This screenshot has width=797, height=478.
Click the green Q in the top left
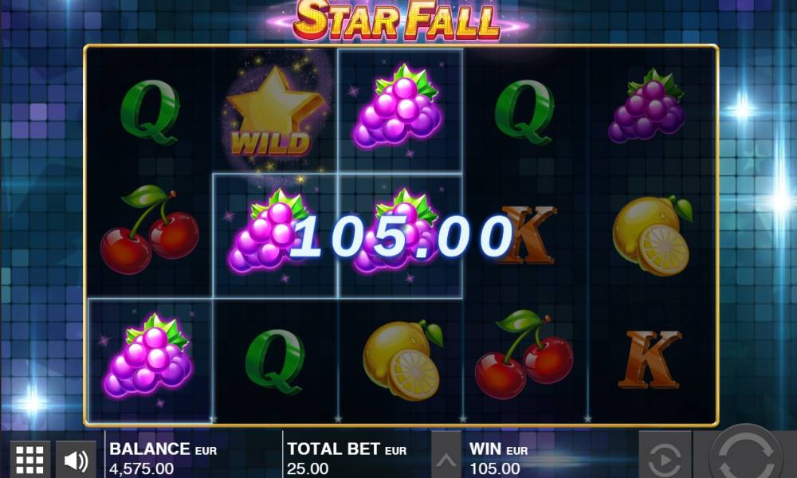point(150,112)
